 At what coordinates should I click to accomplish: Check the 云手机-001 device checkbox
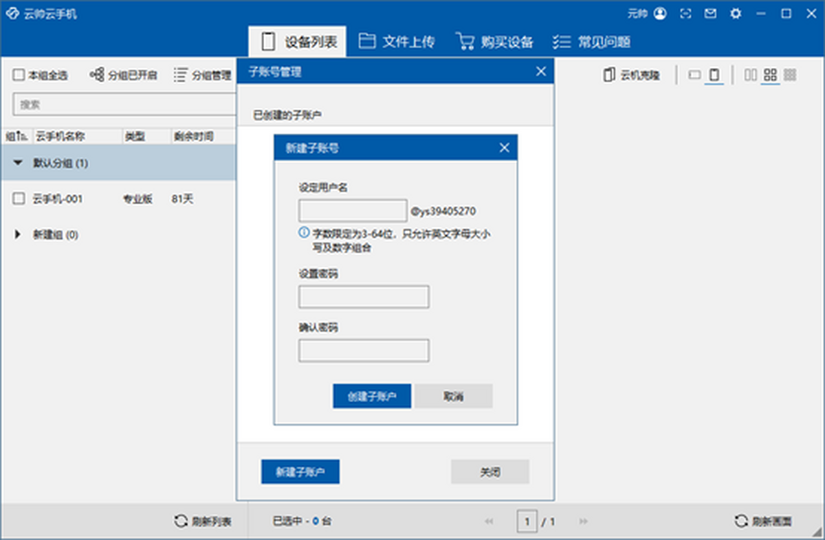click(19, 199)
